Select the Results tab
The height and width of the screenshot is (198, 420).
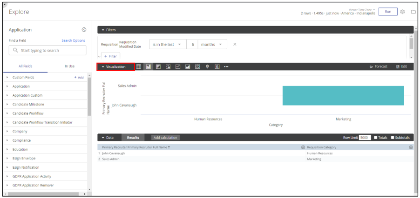point(133,138)
